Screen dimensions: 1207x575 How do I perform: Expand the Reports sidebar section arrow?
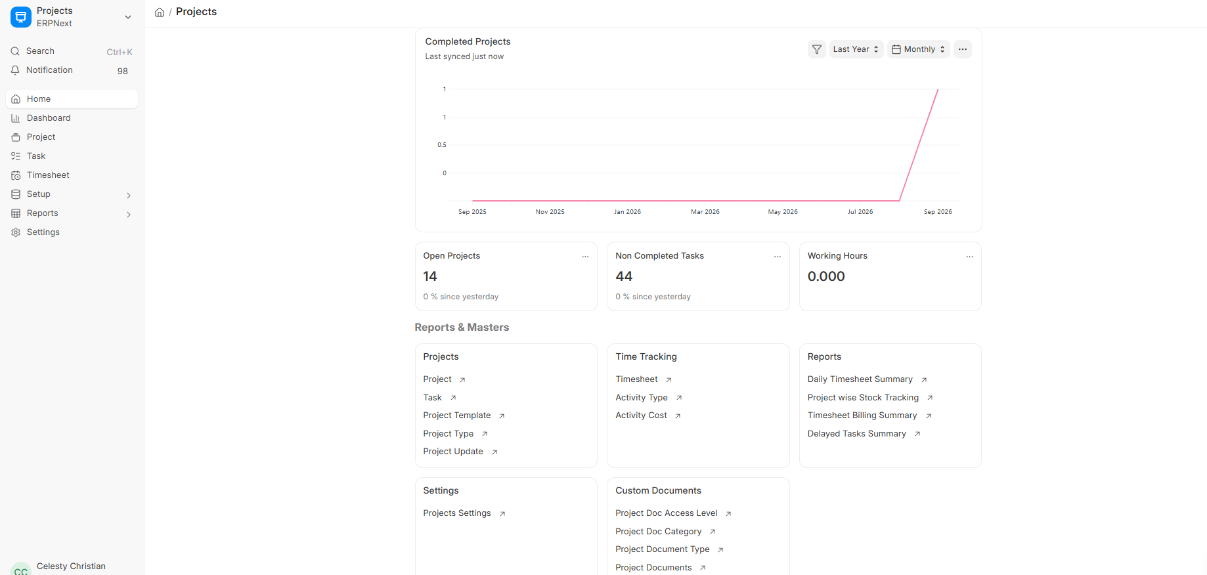point(129,214)
